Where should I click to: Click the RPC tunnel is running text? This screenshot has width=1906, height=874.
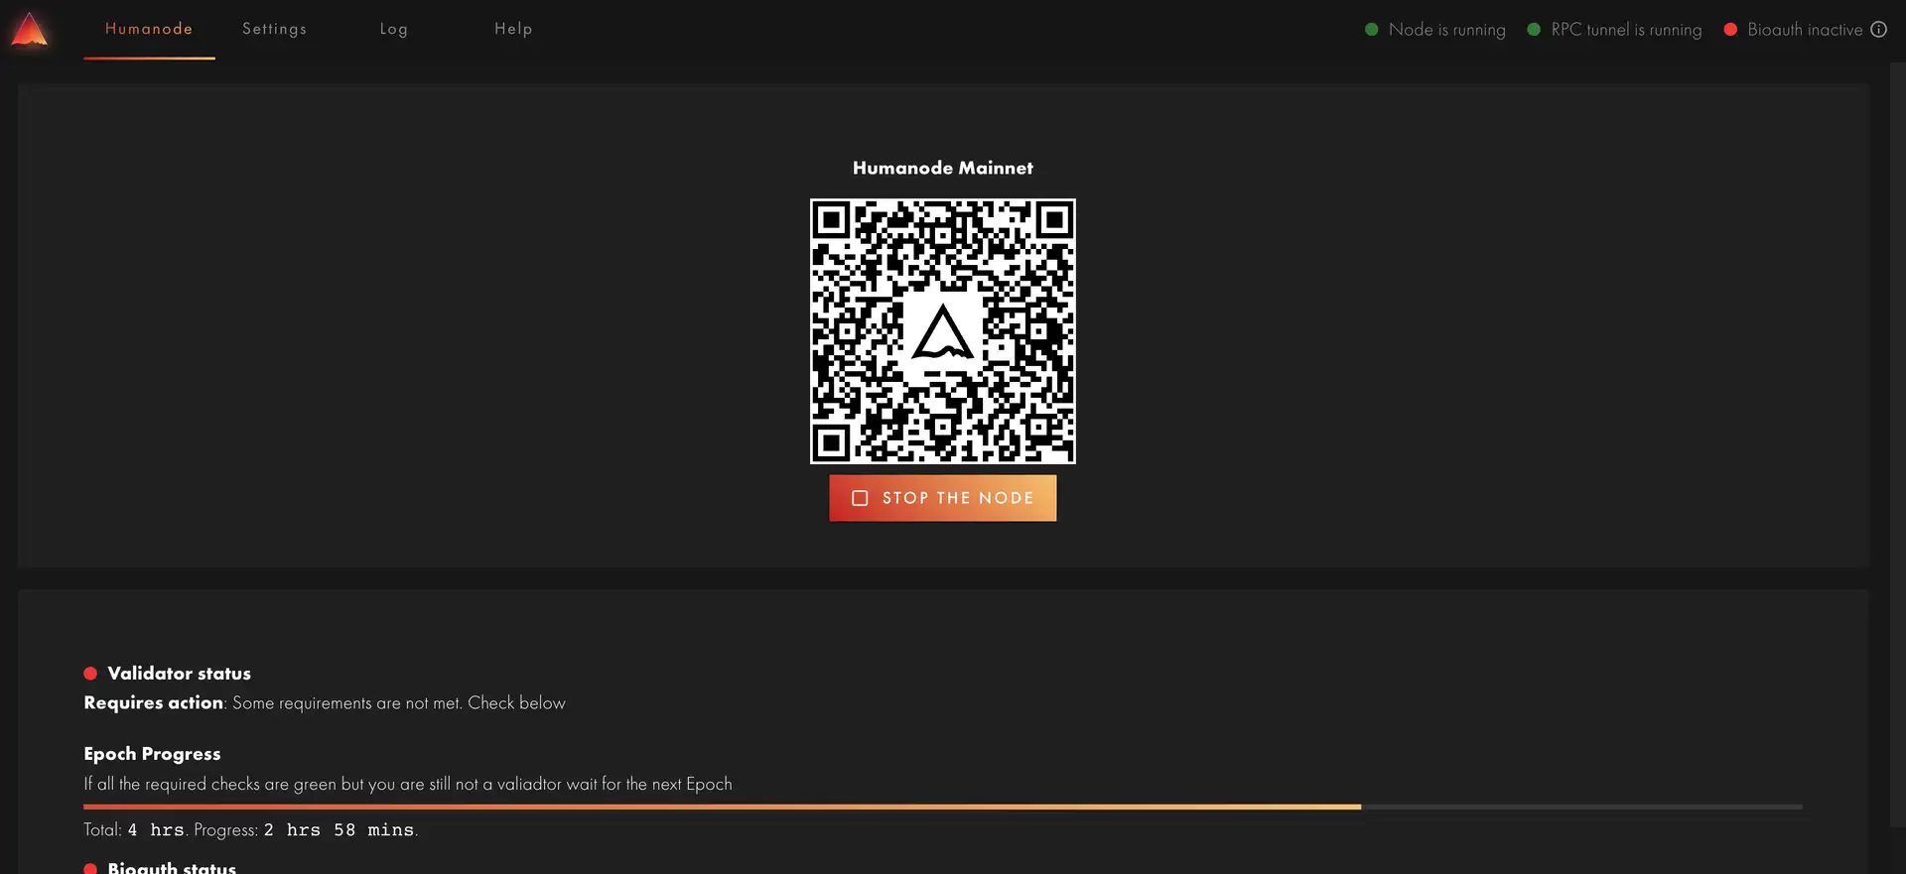click(x=1625, y=30)
